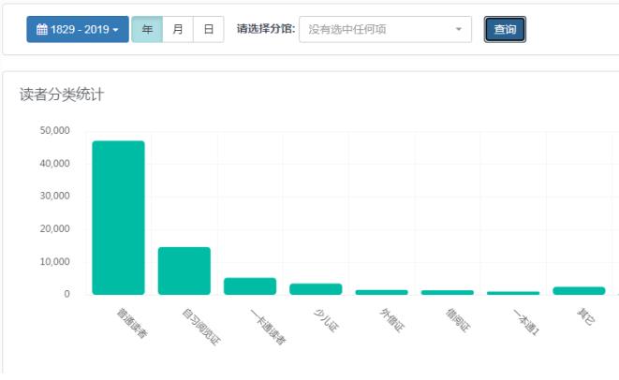Click the dropdown arrow in branch selector

tap(458, 30)
